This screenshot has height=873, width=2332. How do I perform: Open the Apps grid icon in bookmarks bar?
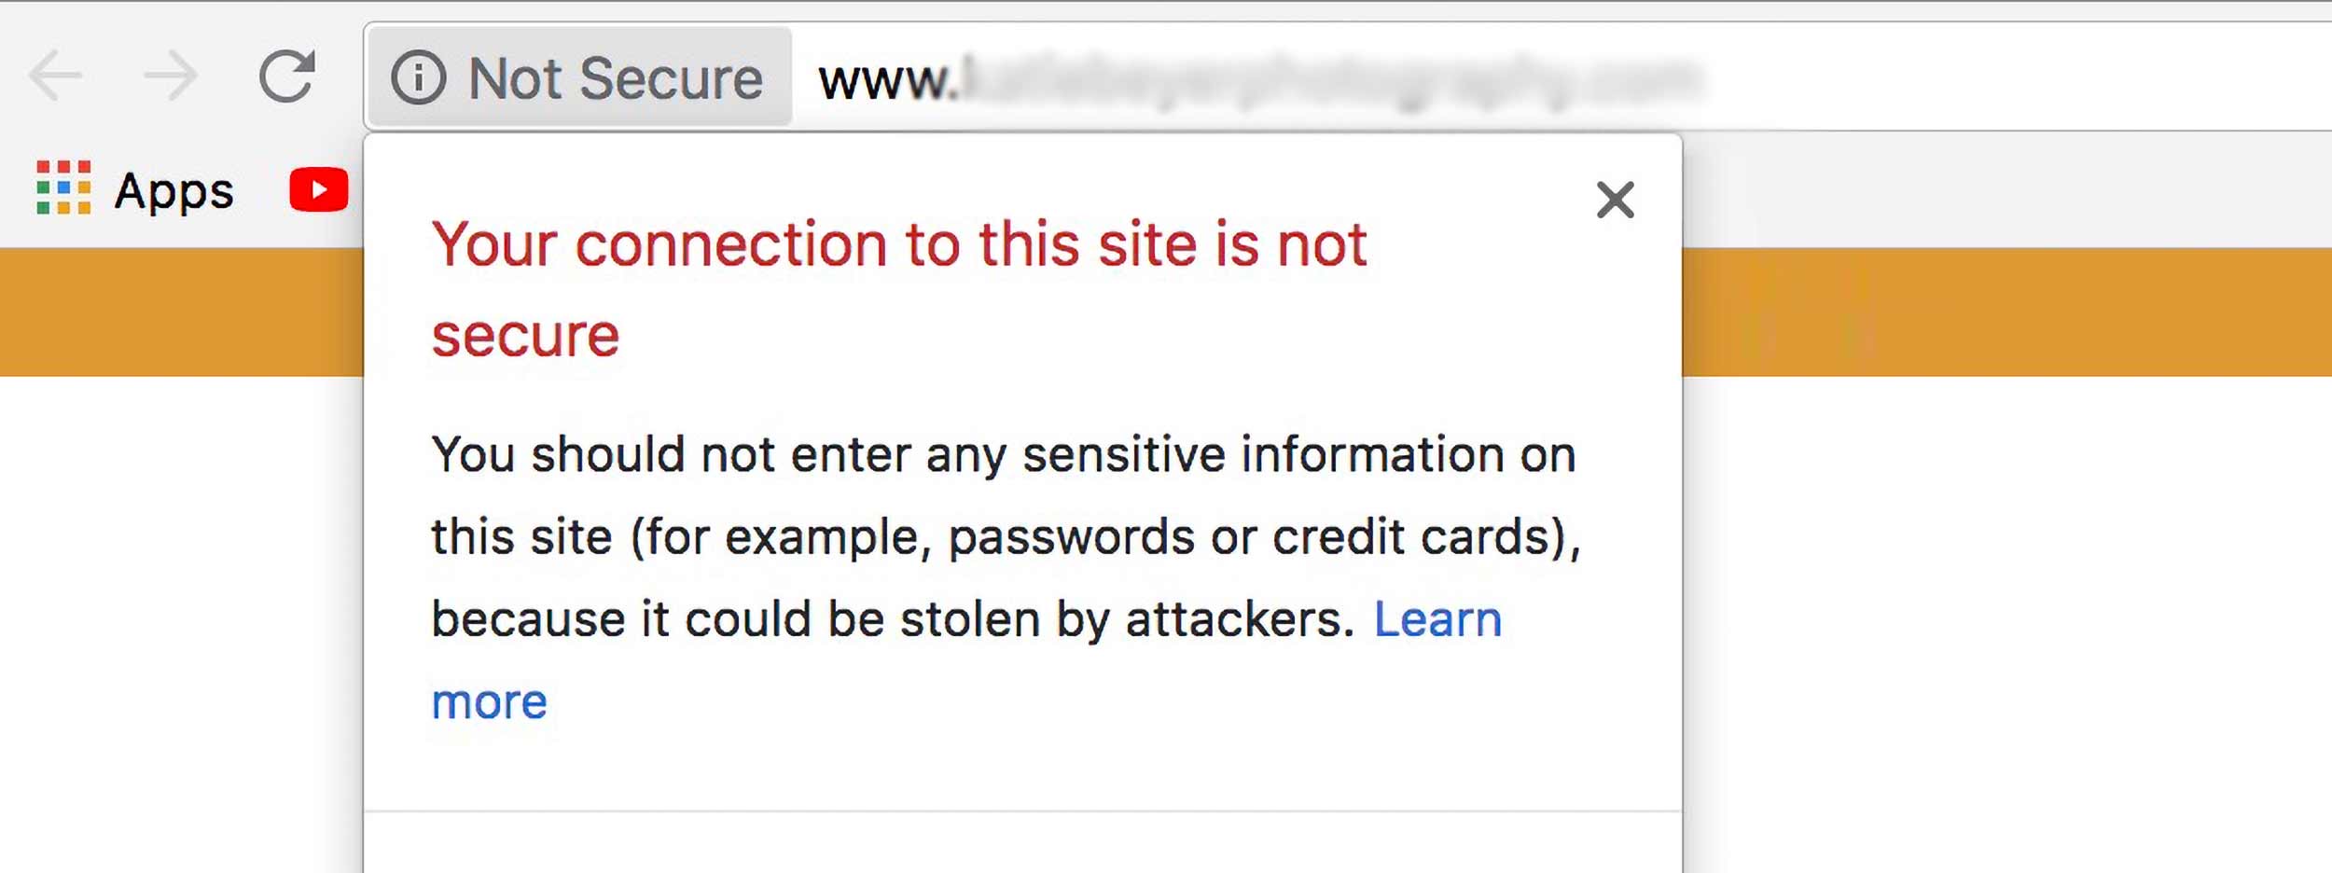point(63,187)
